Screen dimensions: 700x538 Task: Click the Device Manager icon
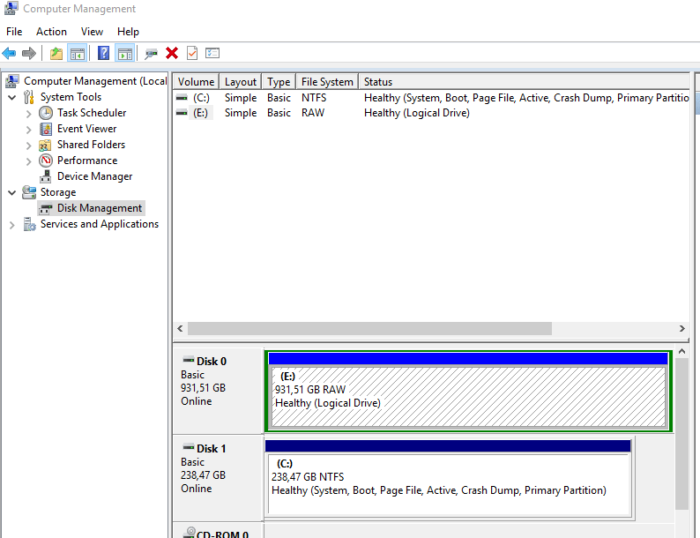point(45,176)
